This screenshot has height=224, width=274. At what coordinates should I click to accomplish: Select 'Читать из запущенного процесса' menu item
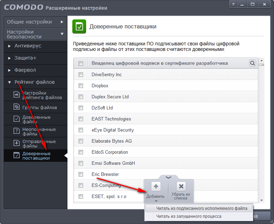tap(199, 216)
